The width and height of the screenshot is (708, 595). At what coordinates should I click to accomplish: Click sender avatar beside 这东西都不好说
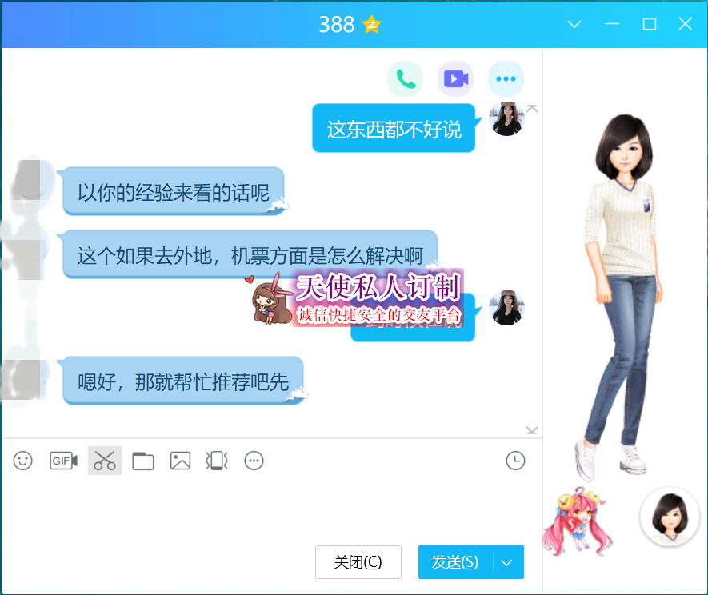point(506,118)
